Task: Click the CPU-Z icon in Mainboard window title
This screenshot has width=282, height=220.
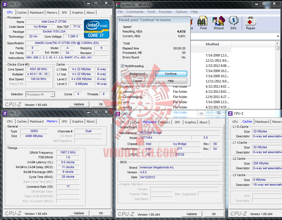Action: [x=118, y=114]
